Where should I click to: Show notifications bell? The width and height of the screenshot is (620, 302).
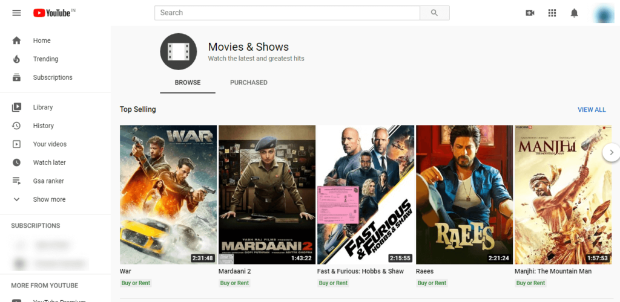click(574, 13)
